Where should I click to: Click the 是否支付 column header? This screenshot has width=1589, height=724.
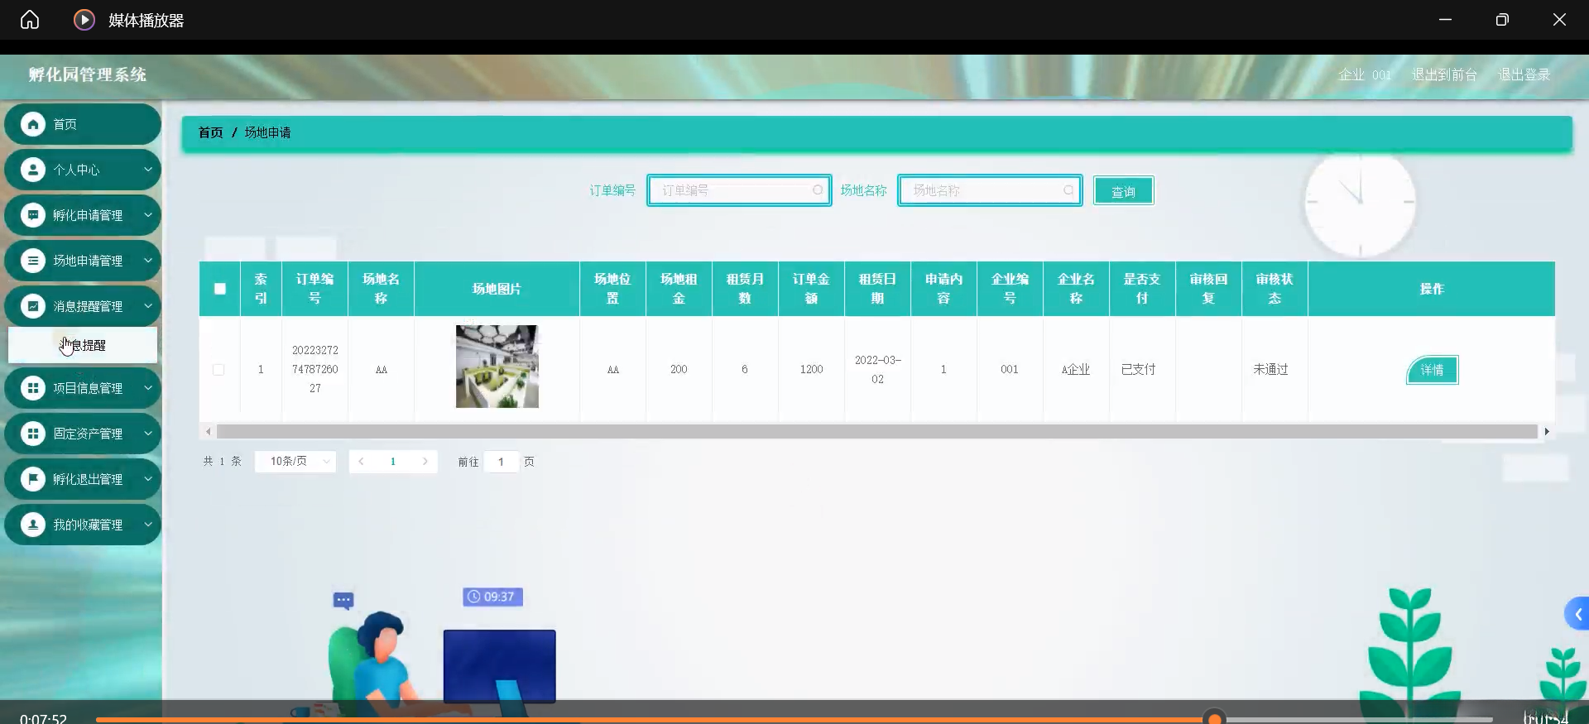point(1143,289)
